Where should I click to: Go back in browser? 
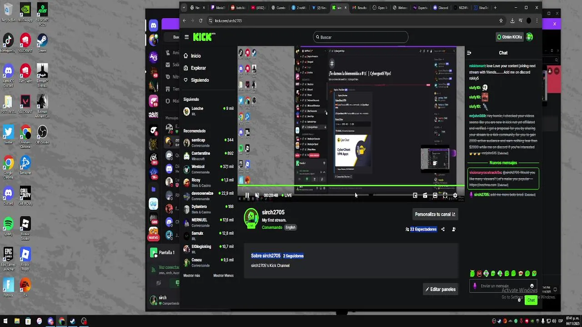pyautogui.click(x=184, y=21)
